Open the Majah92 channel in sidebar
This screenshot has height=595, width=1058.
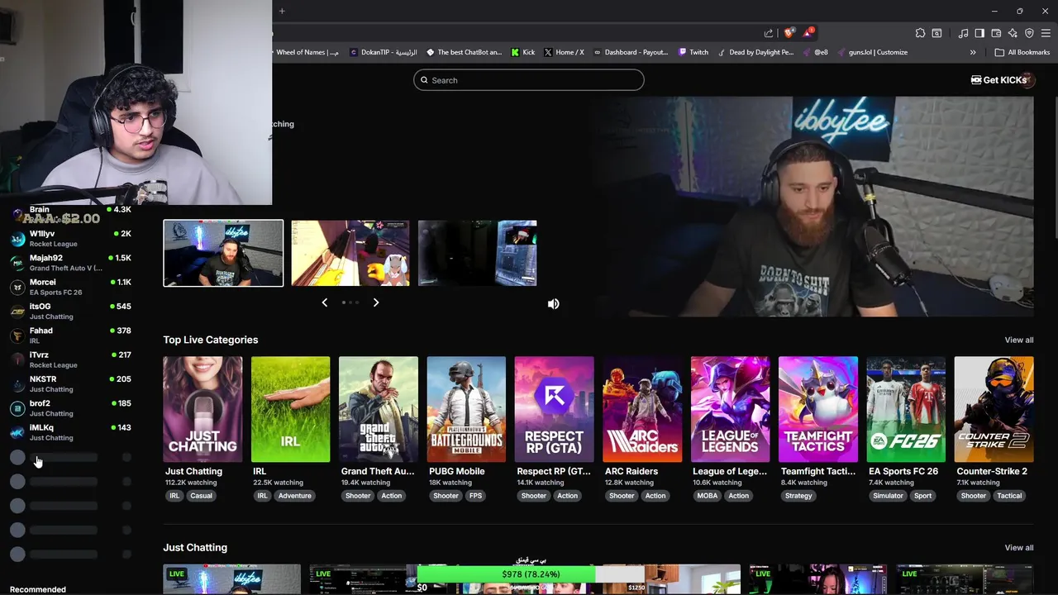70,263
